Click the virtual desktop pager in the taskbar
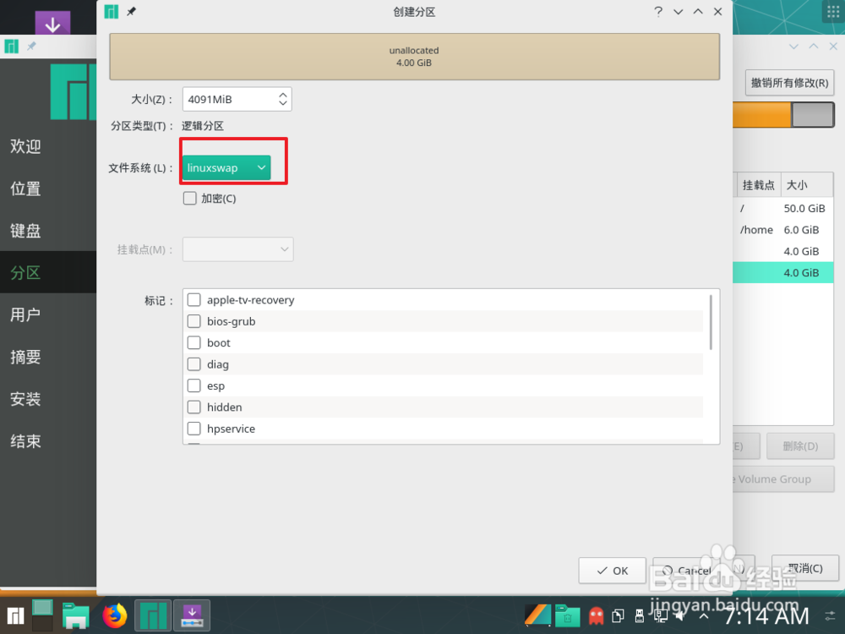The image size is (845, 634). pyautogui.click(x=42, y=615)
